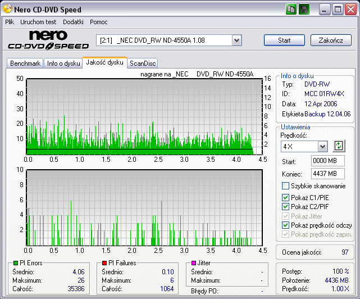Image resolution: width=360 pixels, height=299 pixels.
Task: Click the Prędkość value 1.00 X
Action: coord(340,289)
